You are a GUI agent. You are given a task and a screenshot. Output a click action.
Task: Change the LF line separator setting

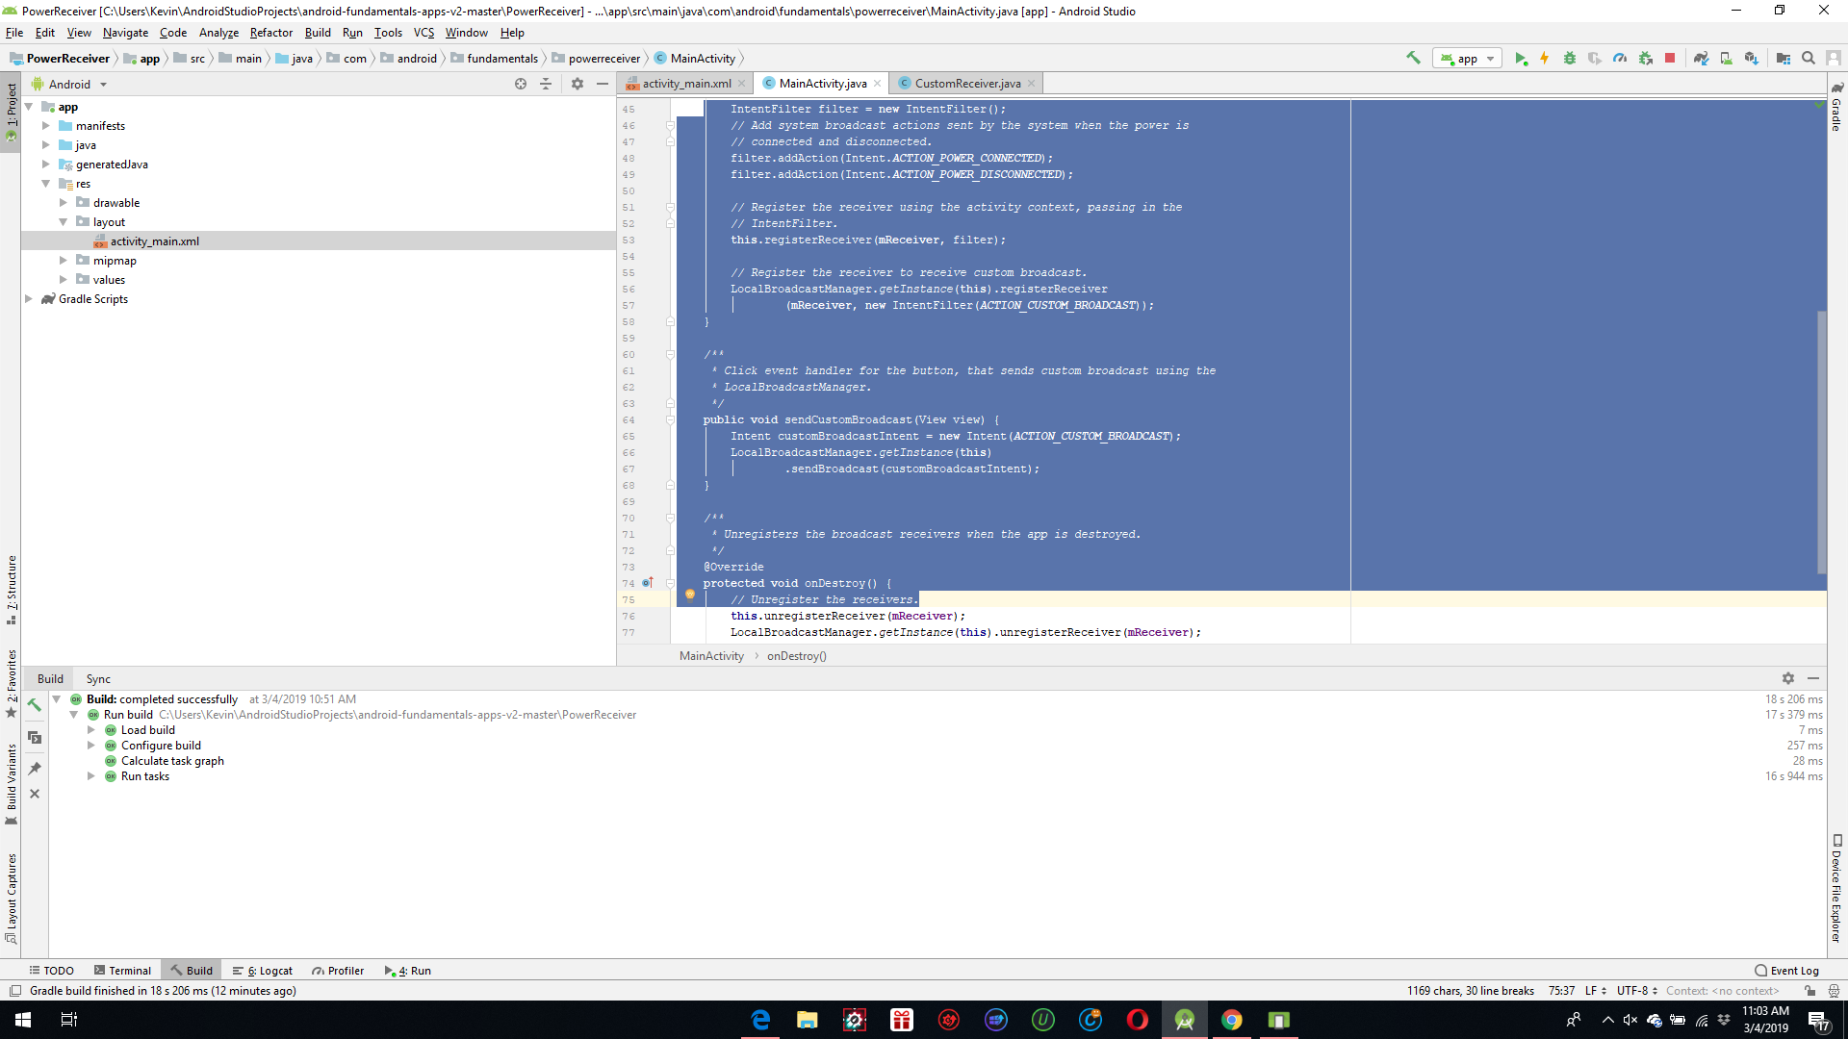1595,991
